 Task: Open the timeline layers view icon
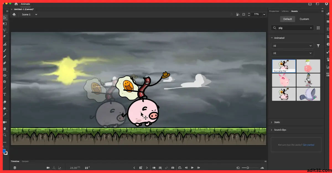pyautogui.click(x=15, y=167)
